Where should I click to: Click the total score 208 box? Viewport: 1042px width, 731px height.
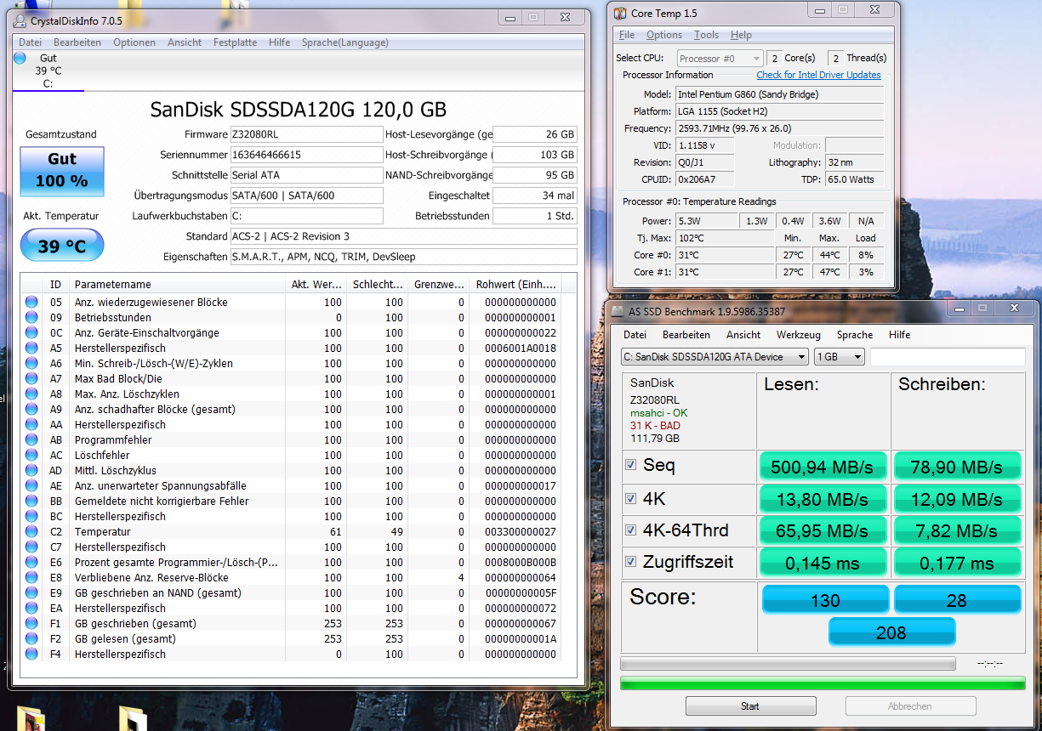click(891, 632)
